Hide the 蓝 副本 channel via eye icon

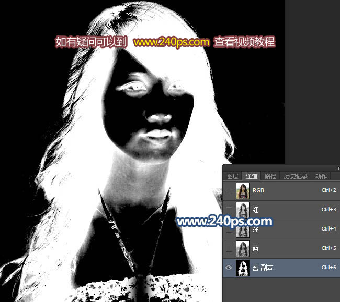[x=229, y=268]
